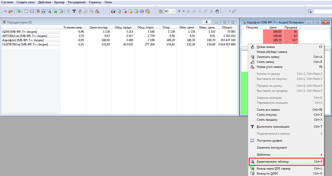Click the disconnect icon with red cross

coord(10,11)
